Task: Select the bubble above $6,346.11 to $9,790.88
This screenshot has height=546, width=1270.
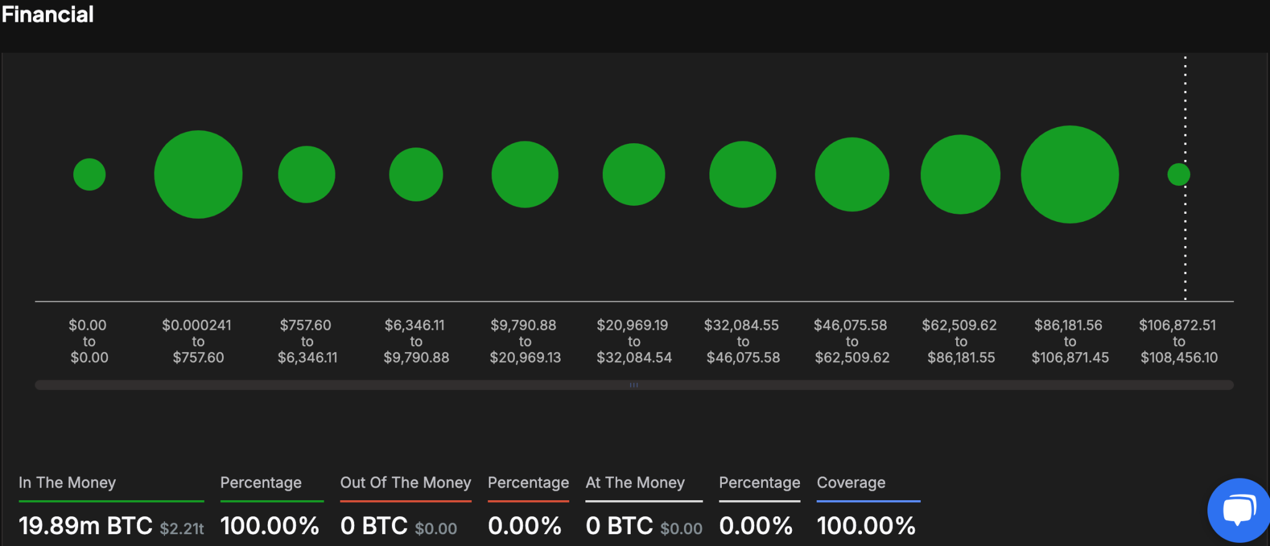Action: [x=416, y=174]
